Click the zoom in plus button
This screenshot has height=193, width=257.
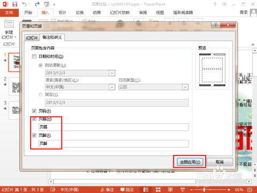229,190
